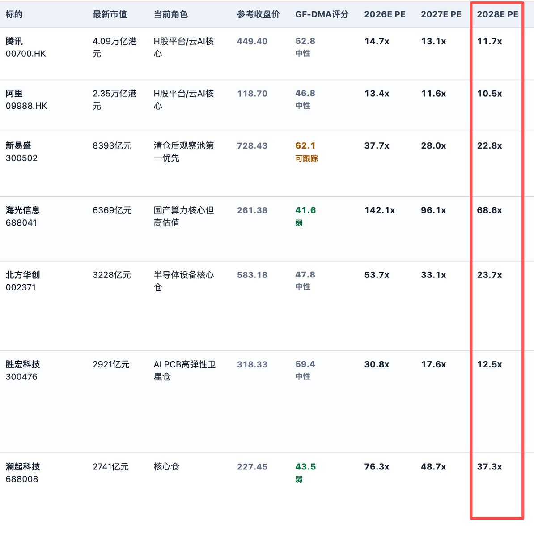Click the 2027E PE column header
This screenshot has width=534, height=537.
pos(441,14)
